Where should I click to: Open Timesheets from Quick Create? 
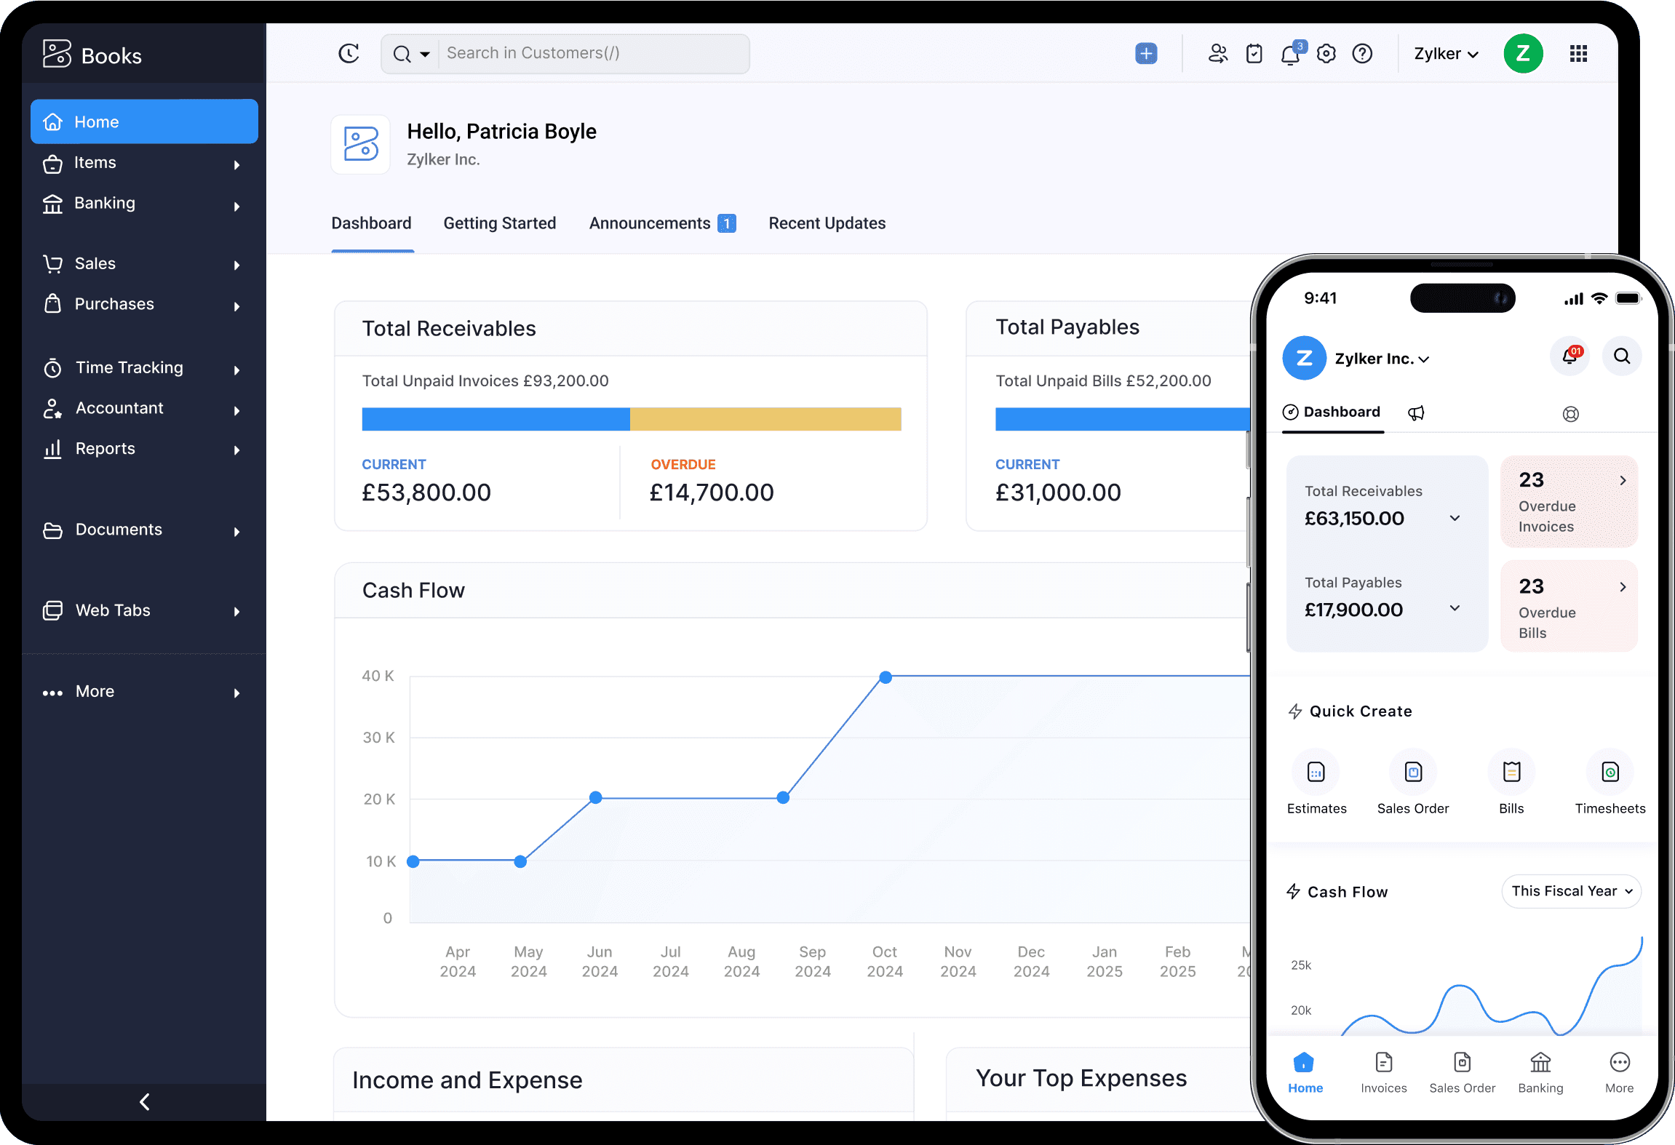pyautogui.click(x=1610, y=773)
